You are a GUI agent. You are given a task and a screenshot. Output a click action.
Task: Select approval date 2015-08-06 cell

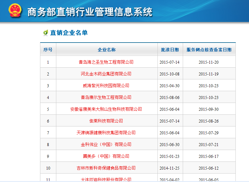coord(170,97)
